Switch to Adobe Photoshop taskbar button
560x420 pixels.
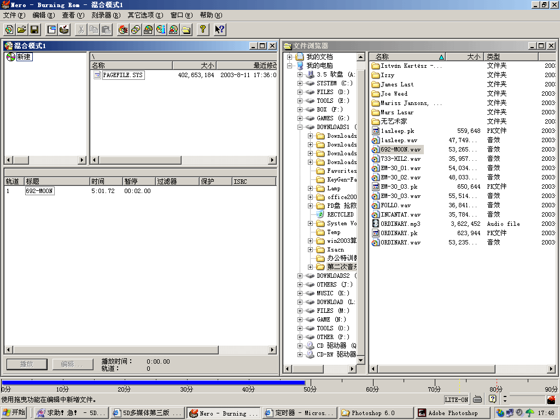pyautogui.click(x=453, y=413)
